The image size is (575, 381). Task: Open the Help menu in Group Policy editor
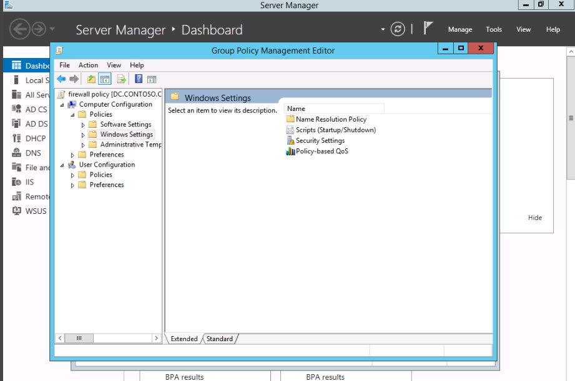(x=137, y=65)
